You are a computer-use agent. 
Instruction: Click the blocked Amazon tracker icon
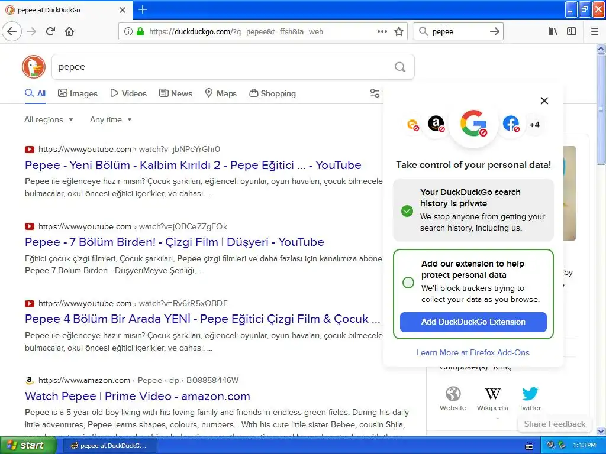coord(436,124)
